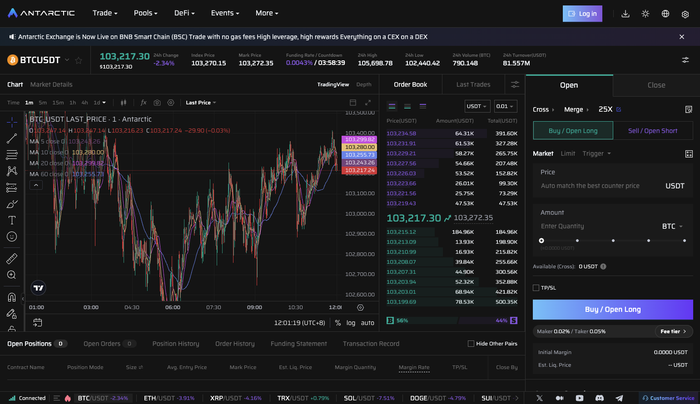Toggle the magnet snap mode icon
This screenshot has height=404, width=700.
12,297
